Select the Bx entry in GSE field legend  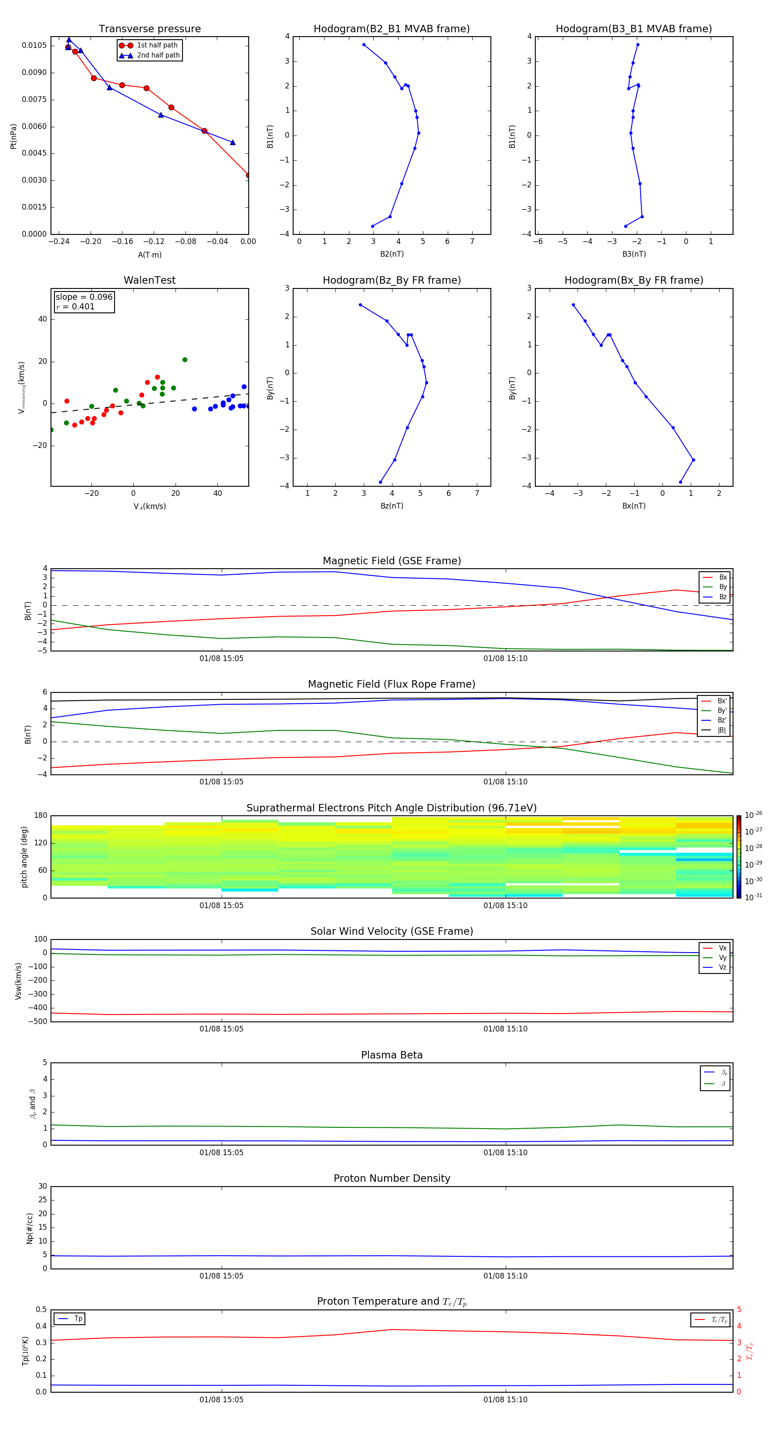point(715,577)
